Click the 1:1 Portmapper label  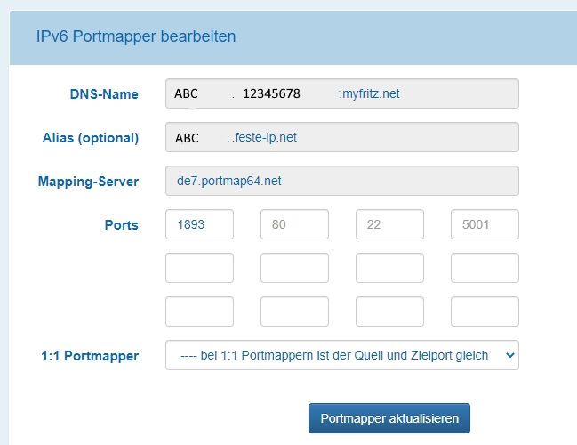click(88, 356)
